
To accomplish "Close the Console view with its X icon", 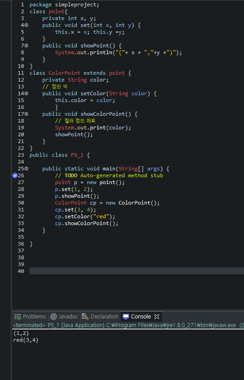I will click(x=157, y=317).
